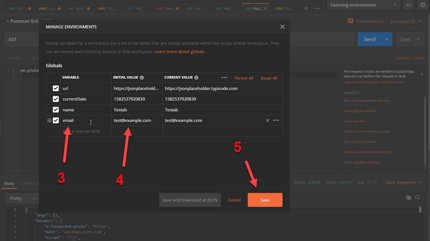The height and width of the screenshot is (241, 430).
Task: Toggle the url variable checkbox
Action: click(56, 88)
